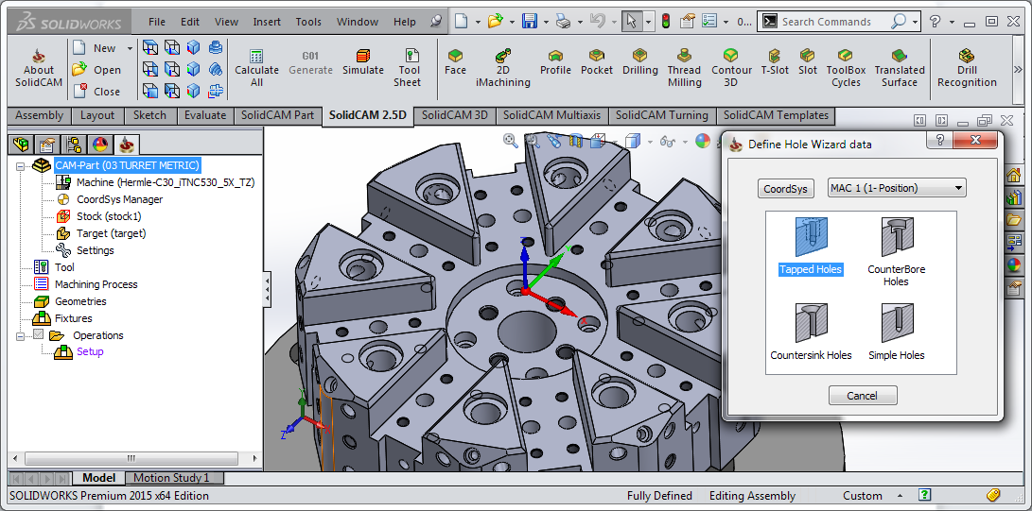Open the Insert menu
Image resolution: width=1032 pixels, height=511 pixels.
pos(267,22)
